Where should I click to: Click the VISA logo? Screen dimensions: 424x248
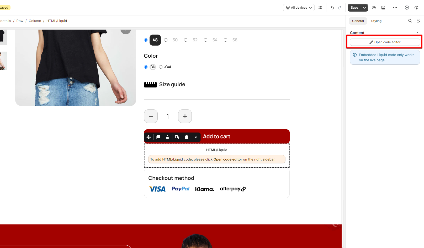157,189
